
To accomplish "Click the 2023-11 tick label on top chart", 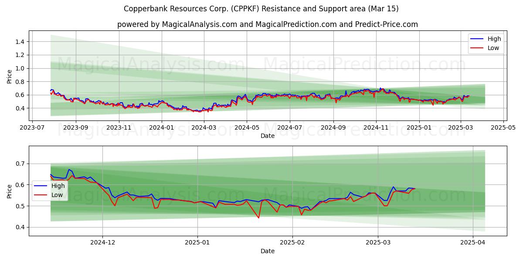I will point(119,128).
